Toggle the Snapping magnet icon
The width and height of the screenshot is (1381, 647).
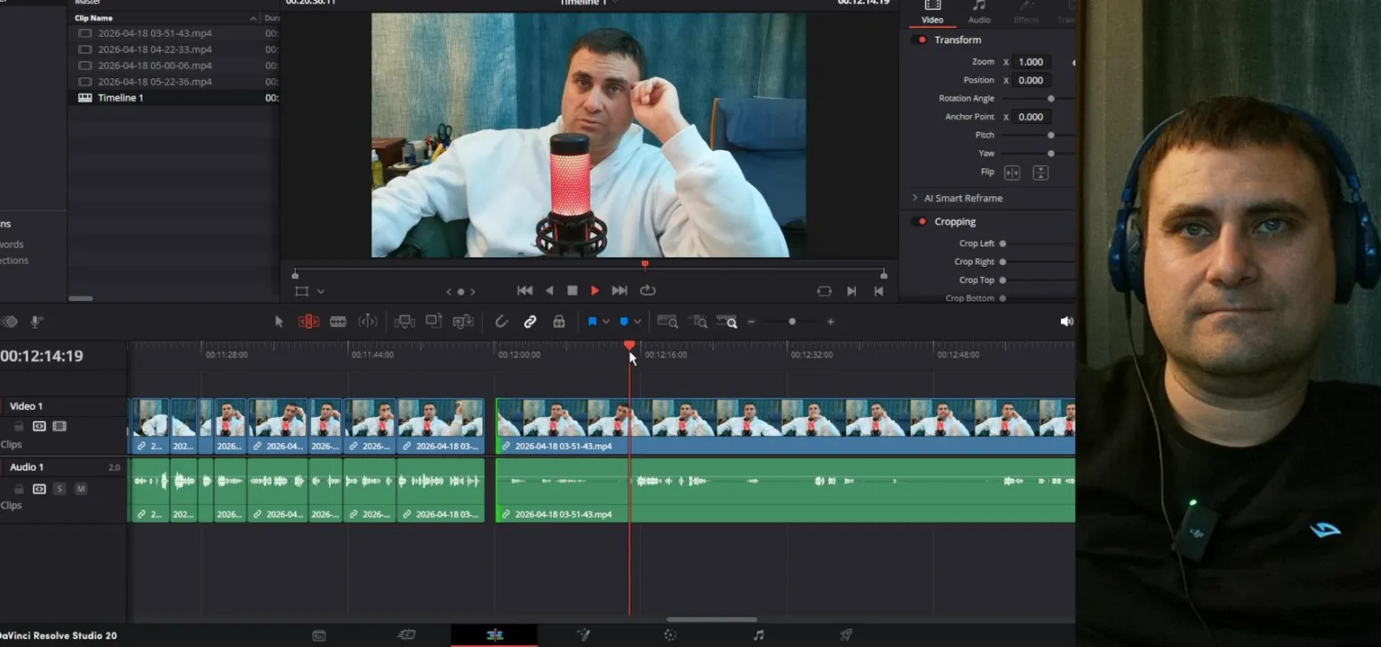click(x=502, y=322)
